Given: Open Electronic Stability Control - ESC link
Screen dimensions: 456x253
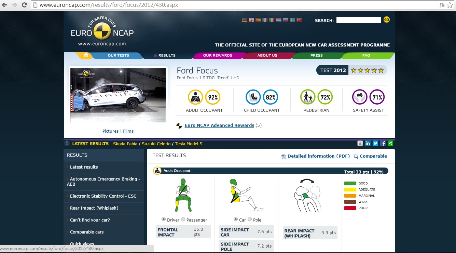Looking at the screenshot, I should pos(103,196).
